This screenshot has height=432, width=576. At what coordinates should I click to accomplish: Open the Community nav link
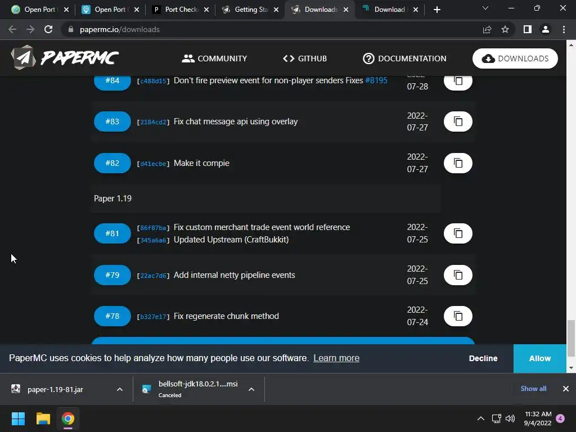coord(214,58)
